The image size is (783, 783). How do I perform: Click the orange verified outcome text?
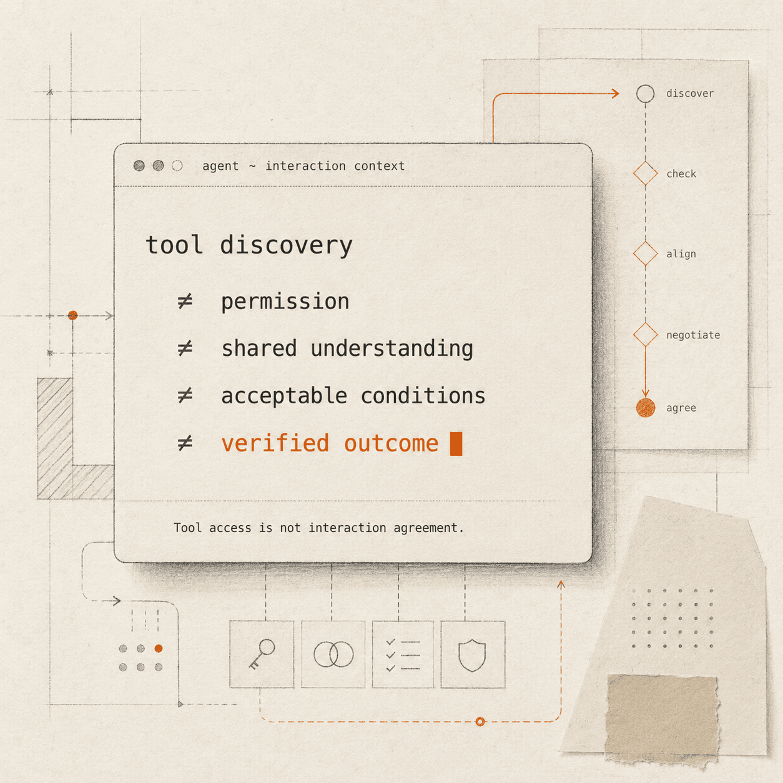[330, 443]
